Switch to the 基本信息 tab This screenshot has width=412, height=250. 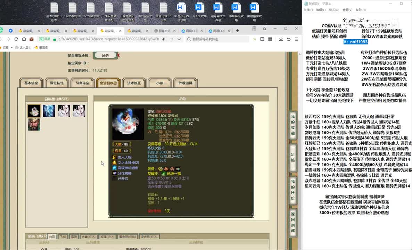(31, 83)
